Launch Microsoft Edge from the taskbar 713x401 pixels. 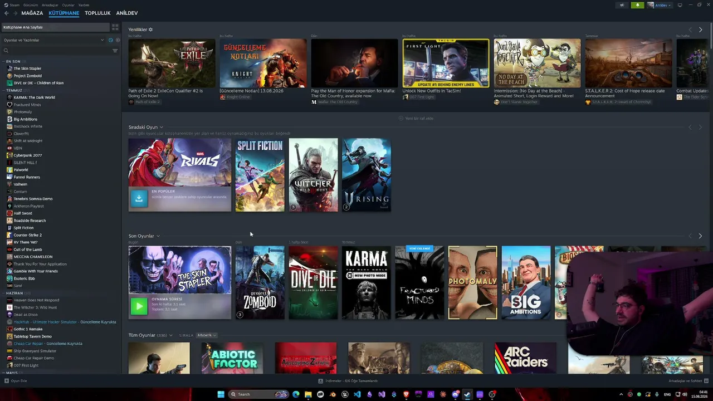click(x=296, y=394)
